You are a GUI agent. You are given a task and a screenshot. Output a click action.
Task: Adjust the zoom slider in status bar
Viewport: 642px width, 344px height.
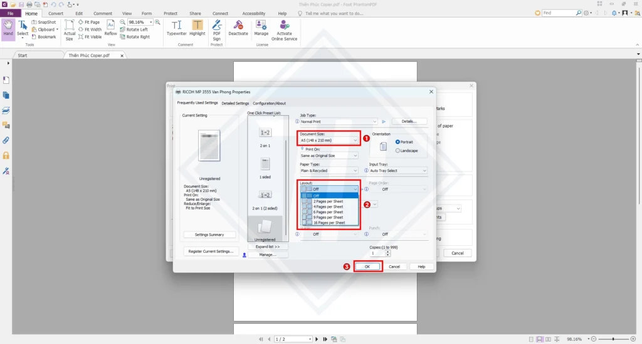point(613,339)
